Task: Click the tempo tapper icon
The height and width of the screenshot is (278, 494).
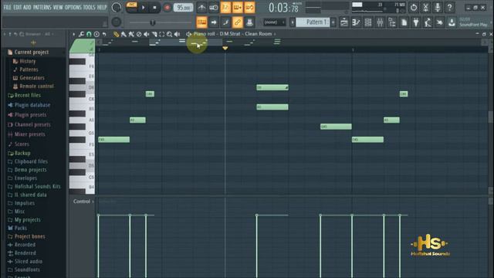Action: click(428, 22)
